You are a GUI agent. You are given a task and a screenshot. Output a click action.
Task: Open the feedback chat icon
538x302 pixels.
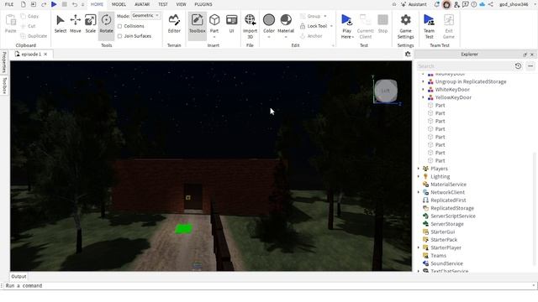coord(465,4)
